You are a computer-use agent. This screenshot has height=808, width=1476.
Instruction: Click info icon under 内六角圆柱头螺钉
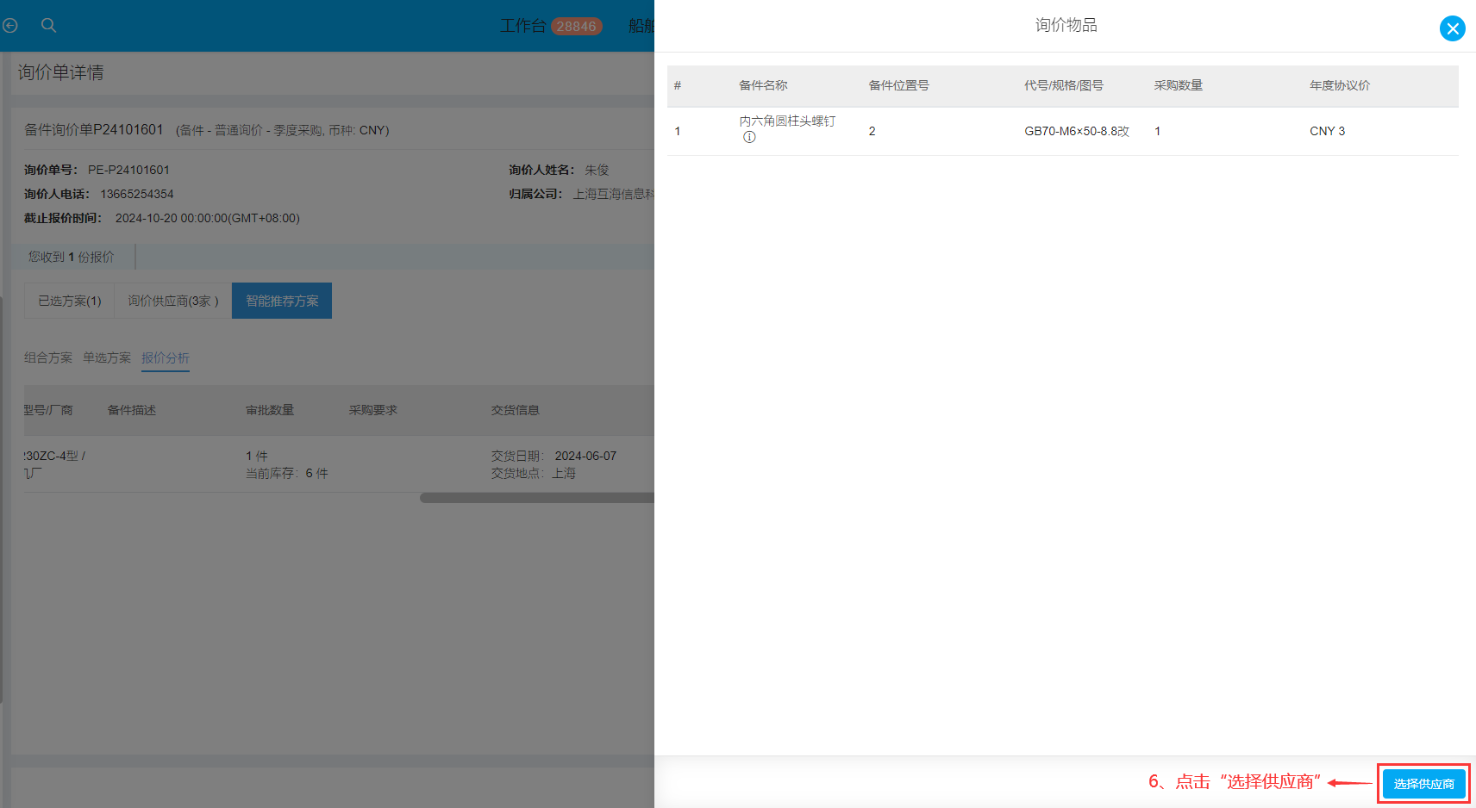tap(749, 137)
